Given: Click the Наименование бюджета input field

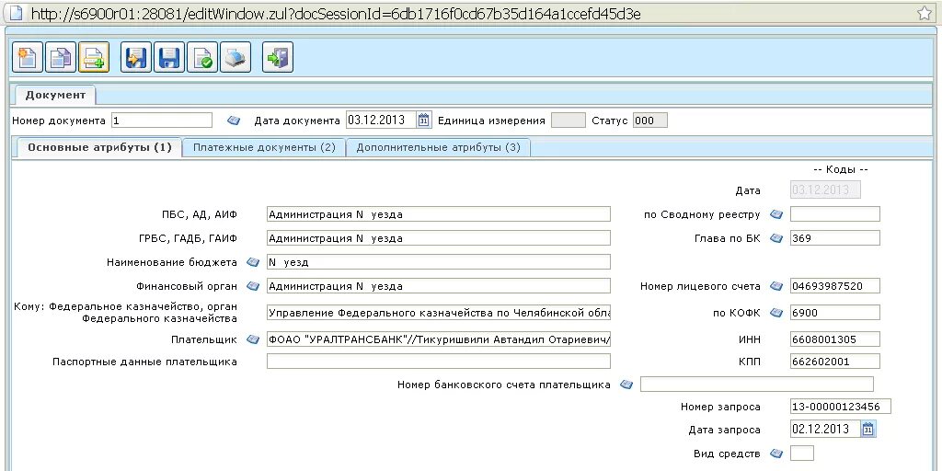Looking at the screenshot, I should click(x=439, y=262).
